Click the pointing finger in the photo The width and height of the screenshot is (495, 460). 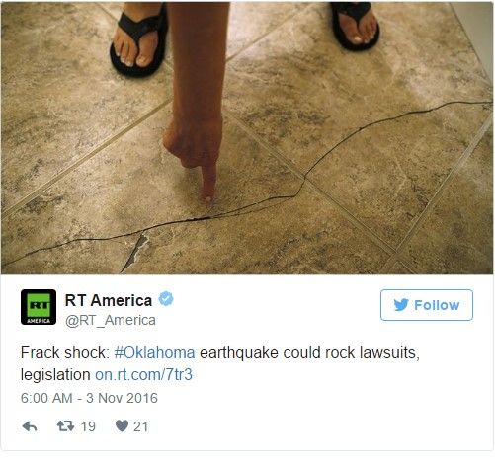tap(208, 180)
